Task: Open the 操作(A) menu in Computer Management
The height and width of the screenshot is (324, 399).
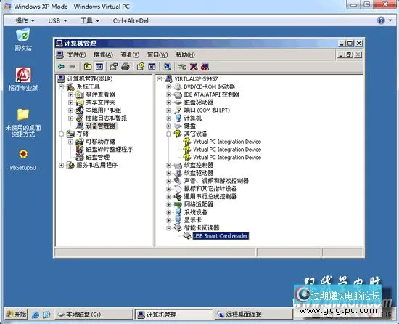Action: 103,54
